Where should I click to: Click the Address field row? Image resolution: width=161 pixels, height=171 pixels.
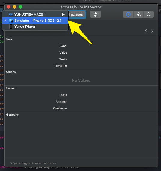pyautogui.click(x=62, y=102)
